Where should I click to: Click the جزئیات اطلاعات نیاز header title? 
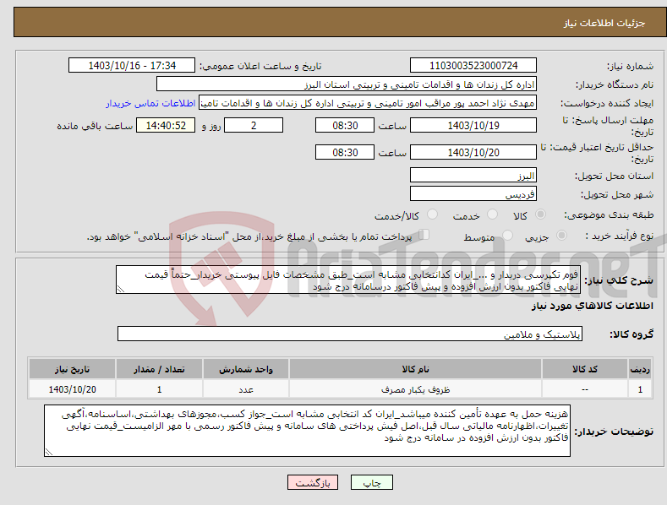click(604, 23)
